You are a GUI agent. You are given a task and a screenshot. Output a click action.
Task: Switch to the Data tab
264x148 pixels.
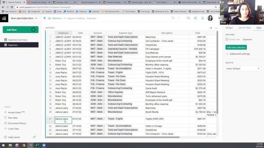click(259, 28)
